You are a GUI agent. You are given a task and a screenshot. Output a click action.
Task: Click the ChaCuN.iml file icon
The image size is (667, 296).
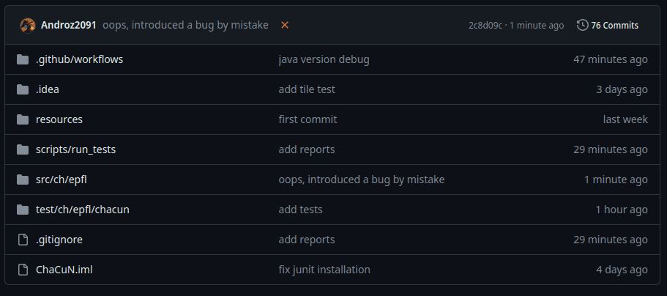tap(23, 270)
